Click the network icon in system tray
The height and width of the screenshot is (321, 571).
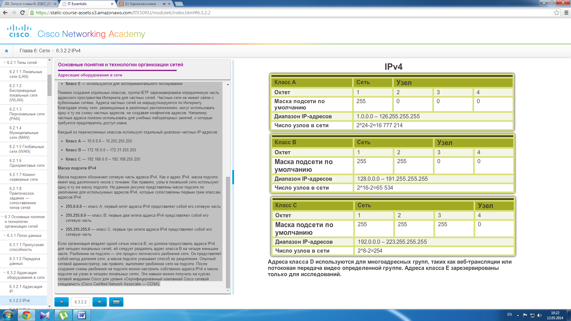pos(532,315)
